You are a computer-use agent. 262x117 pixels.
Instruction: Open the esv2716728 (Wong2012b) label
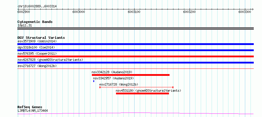pos(119,84)
